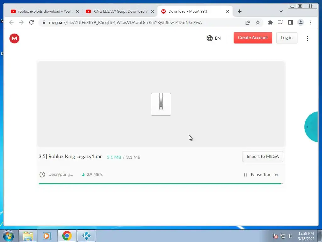Open Kodi from taskbar

point(86,236)
